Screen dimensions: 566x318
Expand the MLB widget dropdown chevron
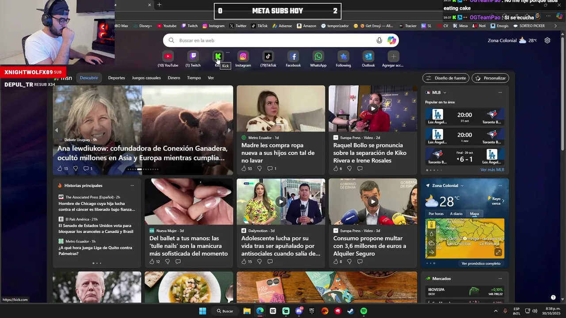445,93
